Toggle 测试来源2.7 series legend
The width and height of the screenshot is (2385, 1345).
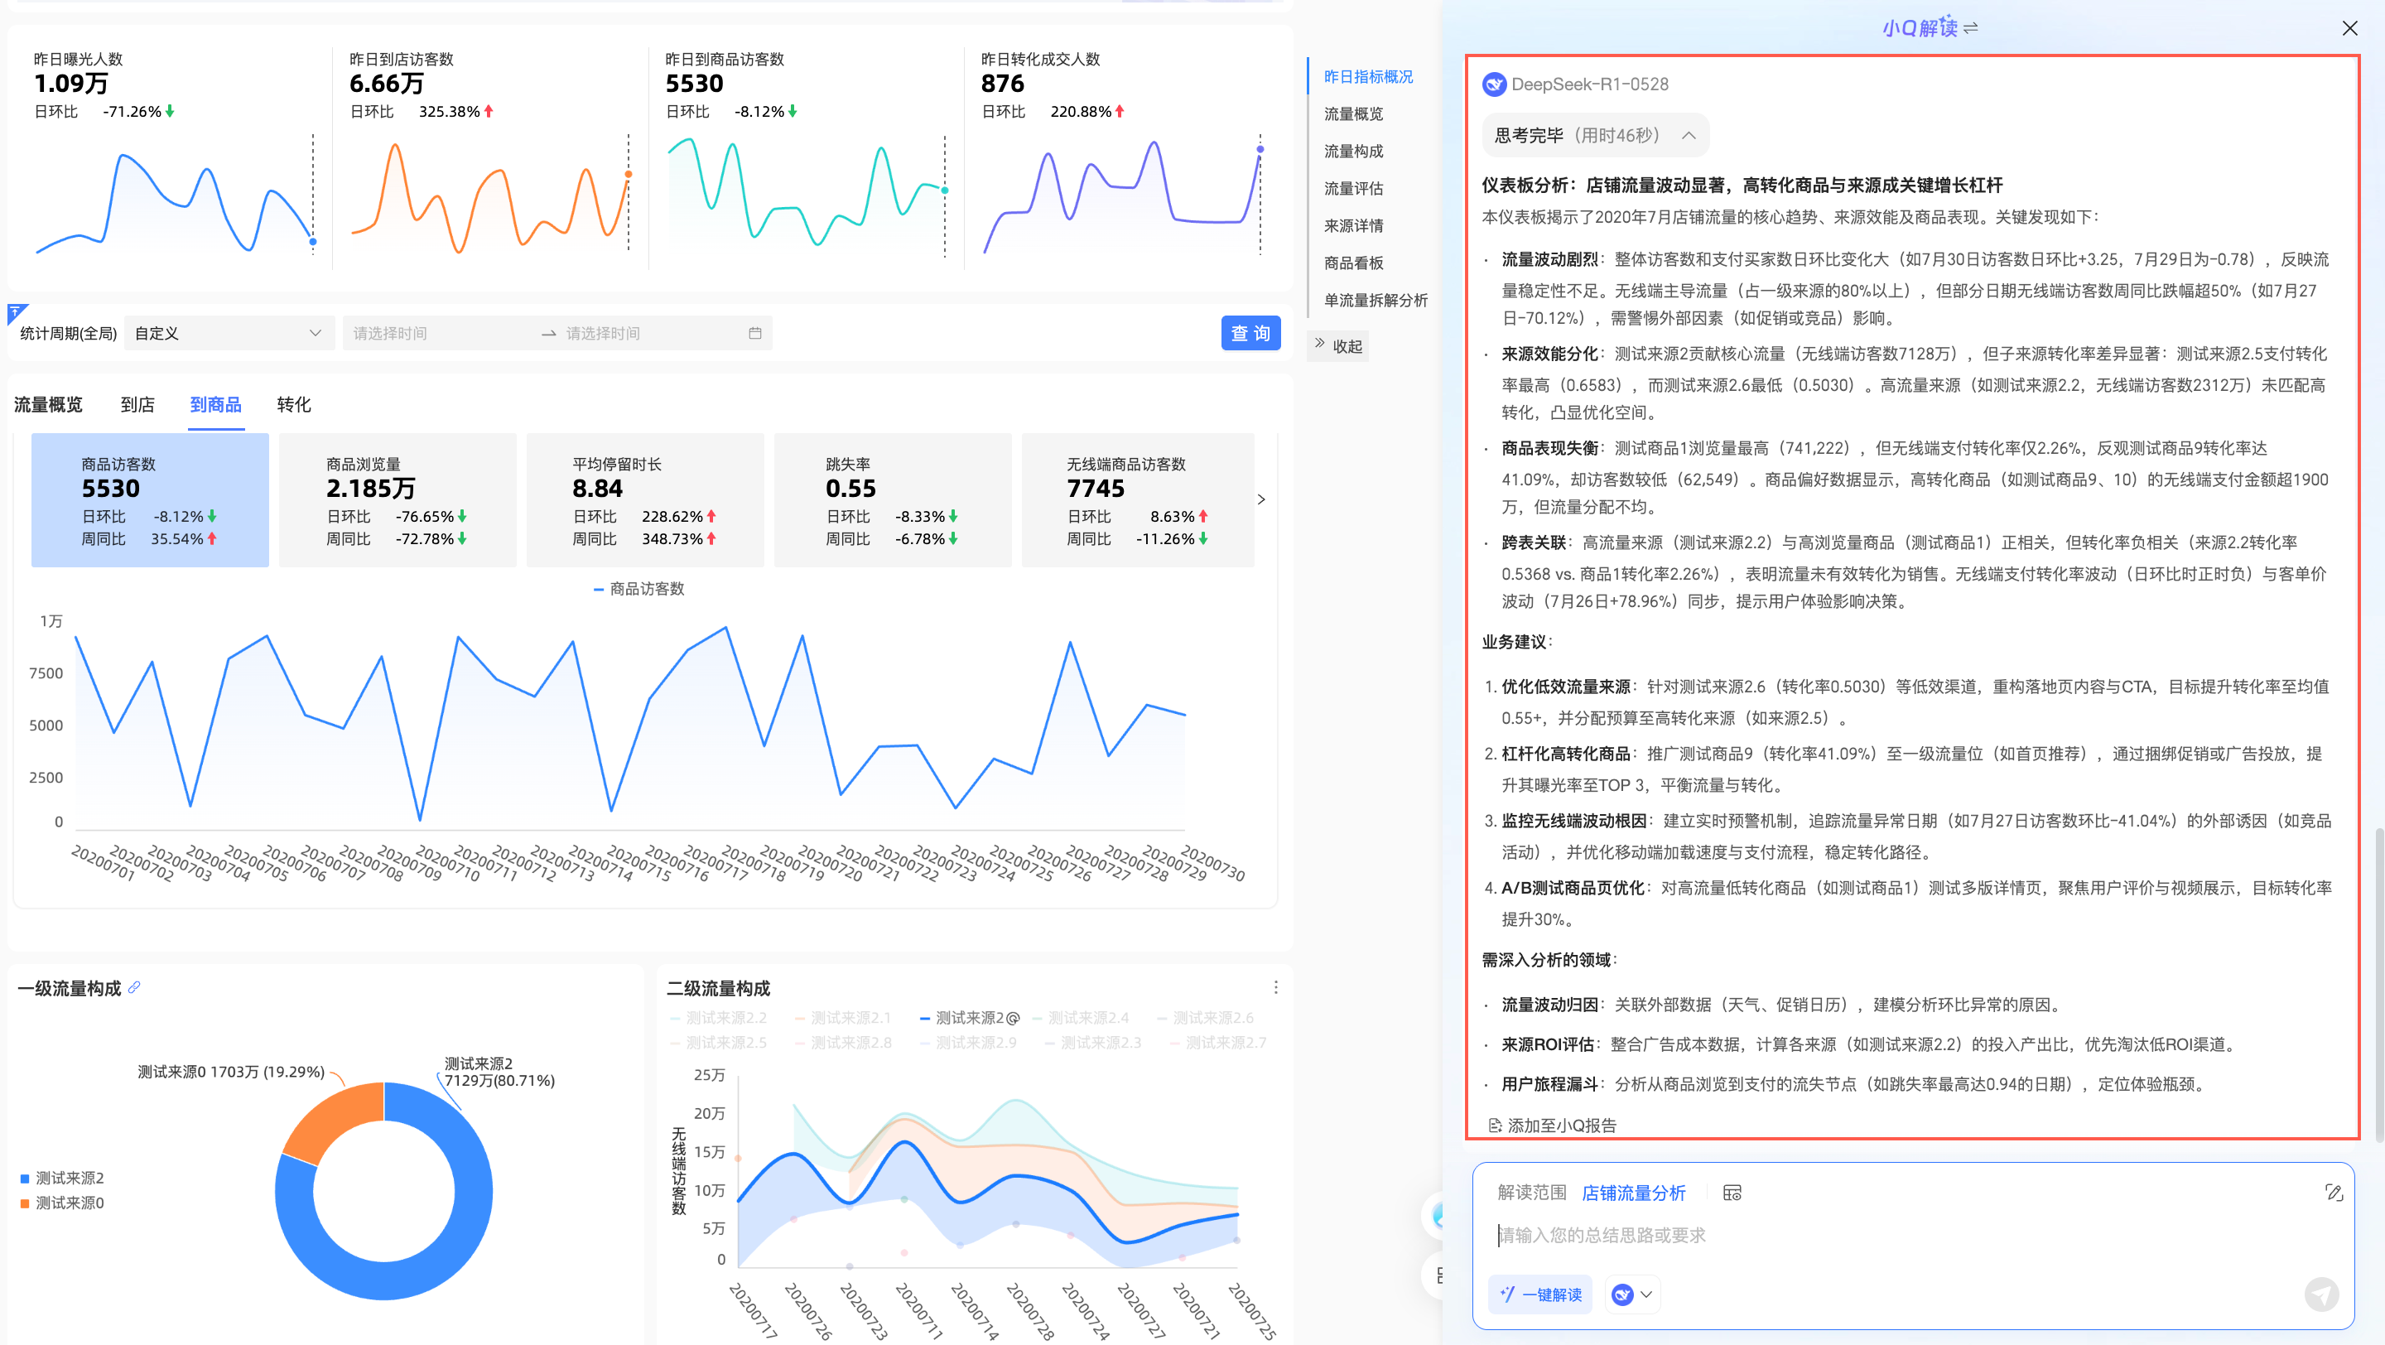(x=1217, y=1043)
